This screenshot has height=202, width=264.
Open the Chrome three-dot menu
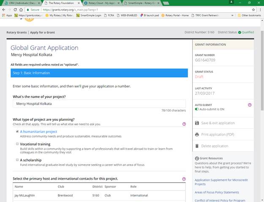pos(260,10)
